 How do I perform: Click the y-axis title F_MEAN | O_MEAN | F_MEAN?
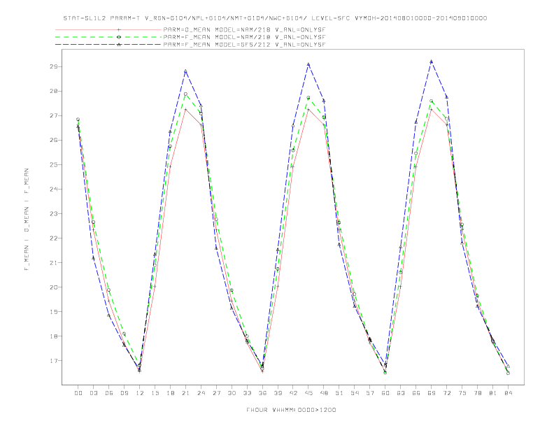[x=27, y=220]
